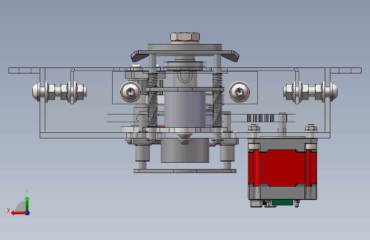Select the dome bolt head on far right
The height and width of the screenshot is (240, 370).
coord(334,92)
